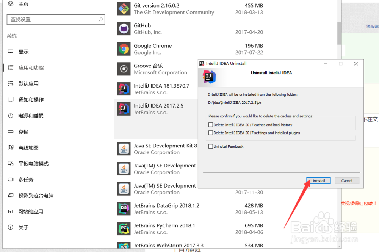Click the search magnifier icon in 查找设置
The image size is (379, 252).
point(100,20)
